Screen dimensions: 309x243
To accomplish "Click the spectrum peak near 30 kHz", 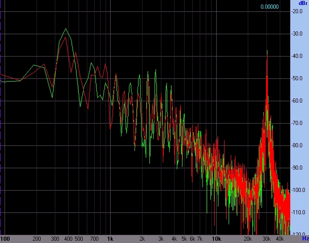I will click(x=267, y=51).
